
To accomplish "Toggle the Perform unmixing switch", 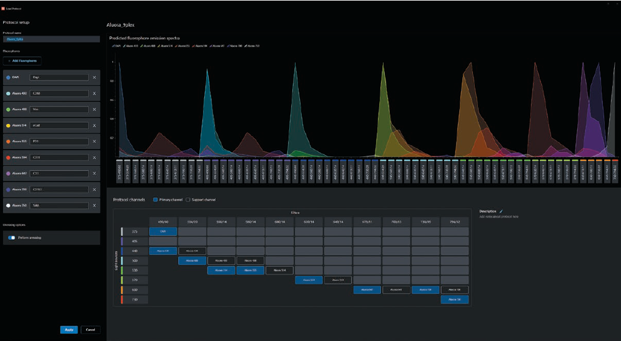I will tap(12, 238).
